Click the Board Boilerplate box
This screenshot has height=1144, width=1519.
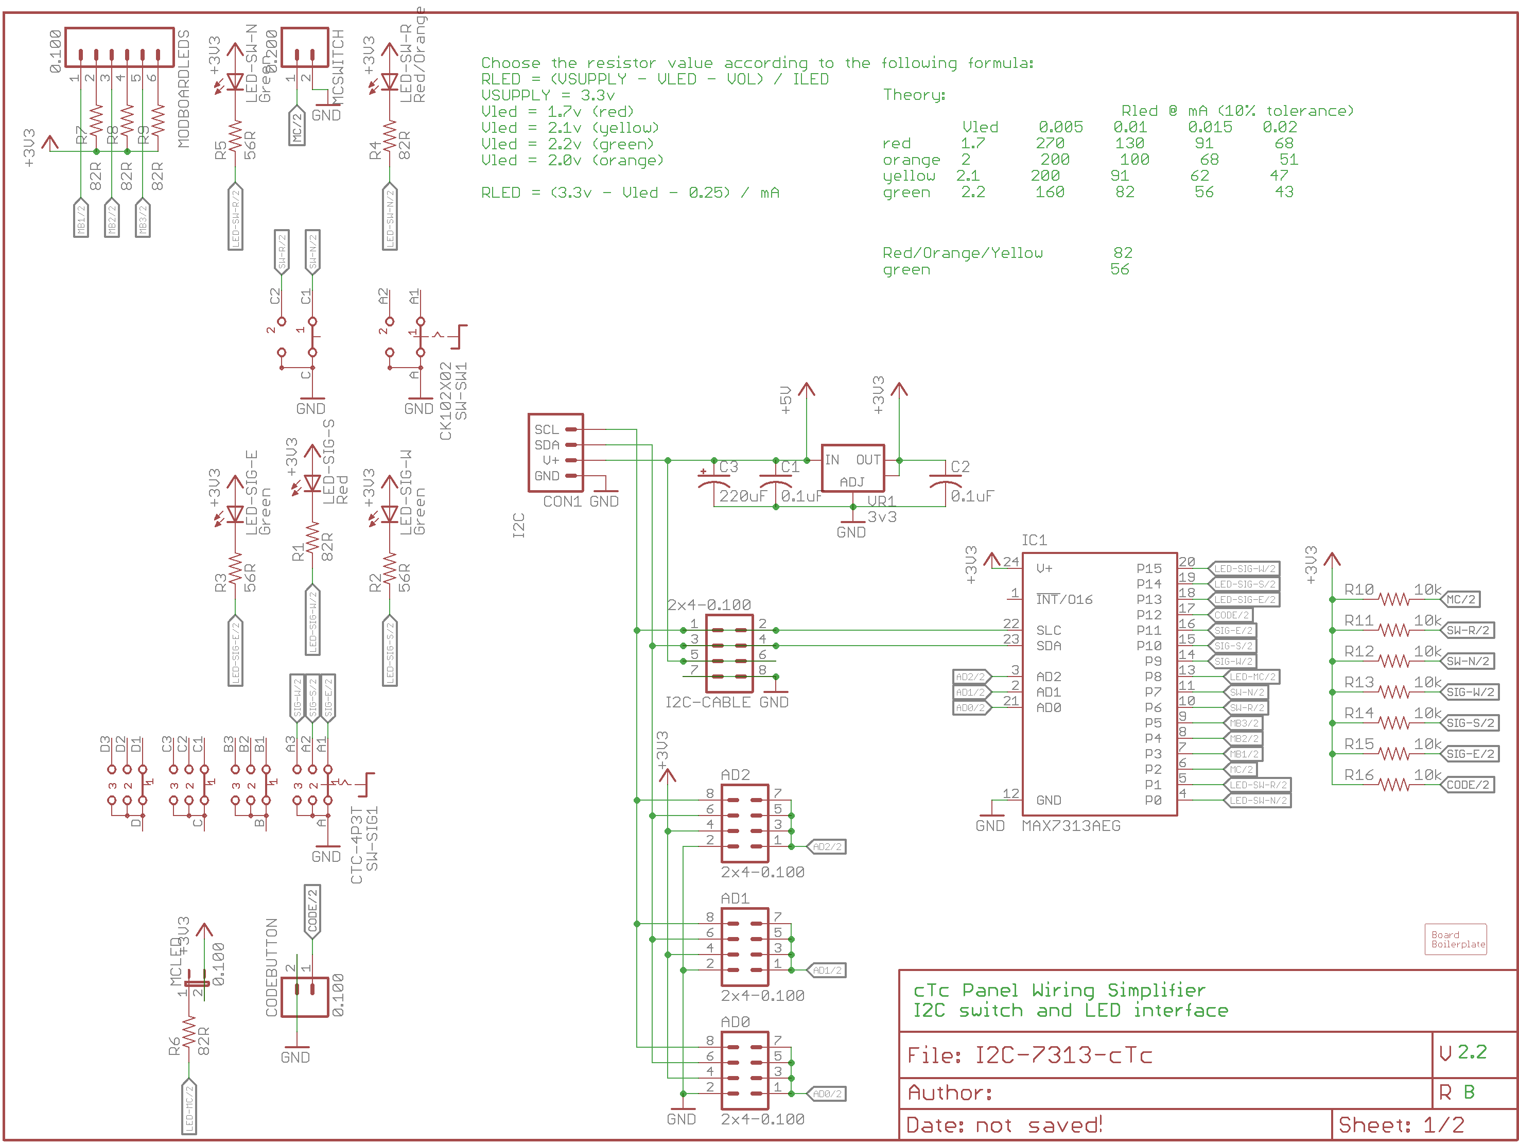click(x=1456, y=940)
